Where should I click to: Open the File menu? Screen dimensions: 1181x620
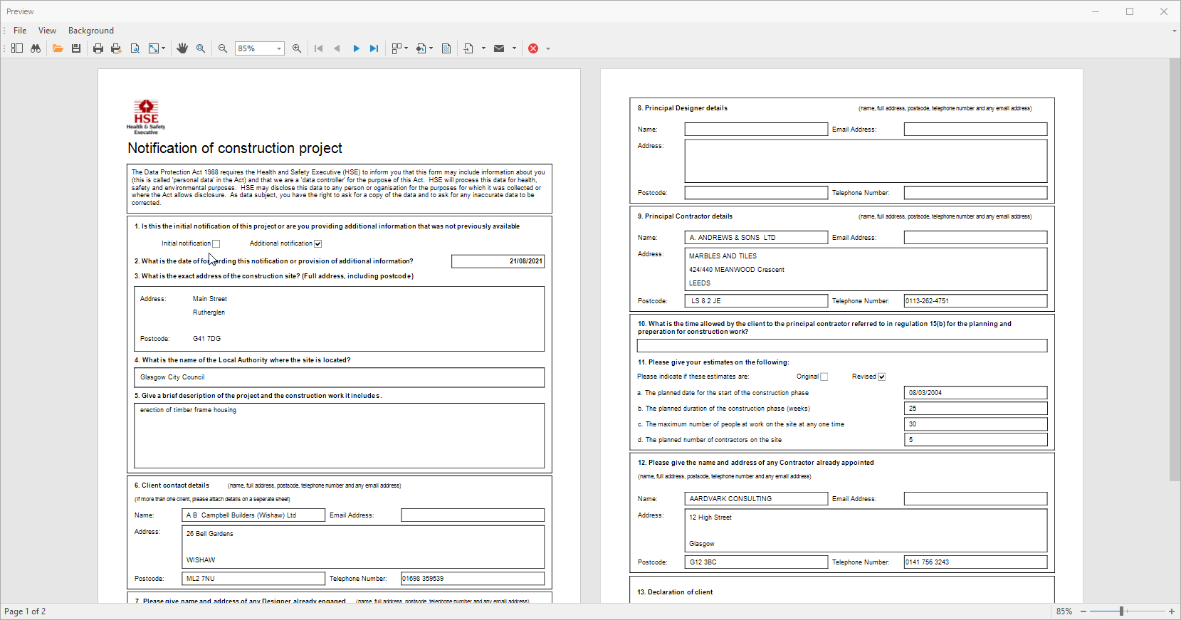[20, 31]
